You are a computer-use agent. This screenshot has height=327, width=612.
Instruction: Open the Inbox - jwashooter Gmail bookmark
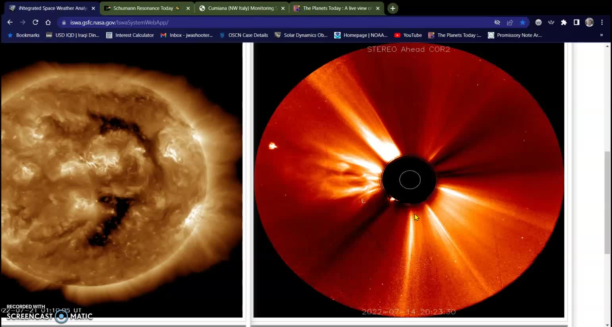click(x=187, y=35)
